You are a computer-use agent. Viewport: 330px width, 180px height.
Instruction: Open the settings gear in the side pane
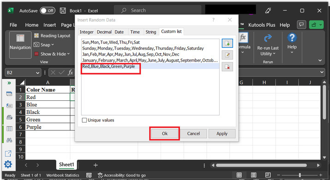tap(8, 164)
